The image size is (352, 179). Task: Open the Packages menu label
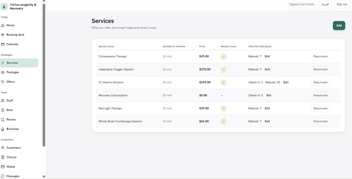pyautogui.click(x=13, y=72)
